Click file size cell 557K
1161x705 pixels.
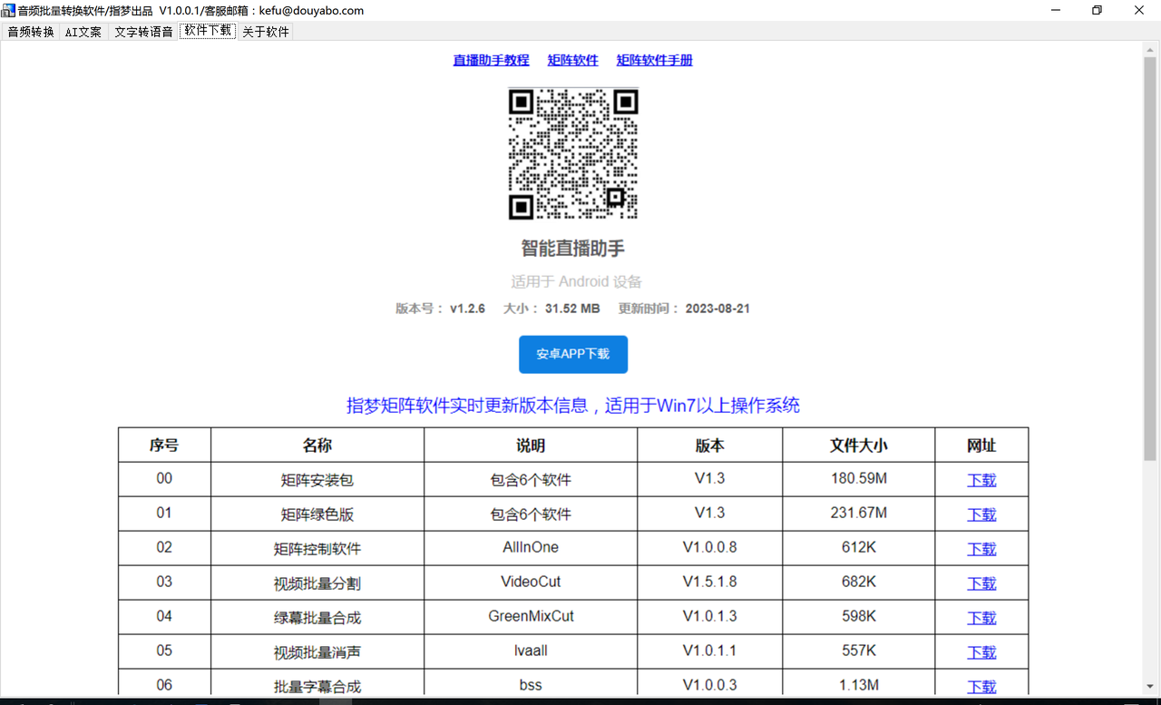[x=859, y=651]
